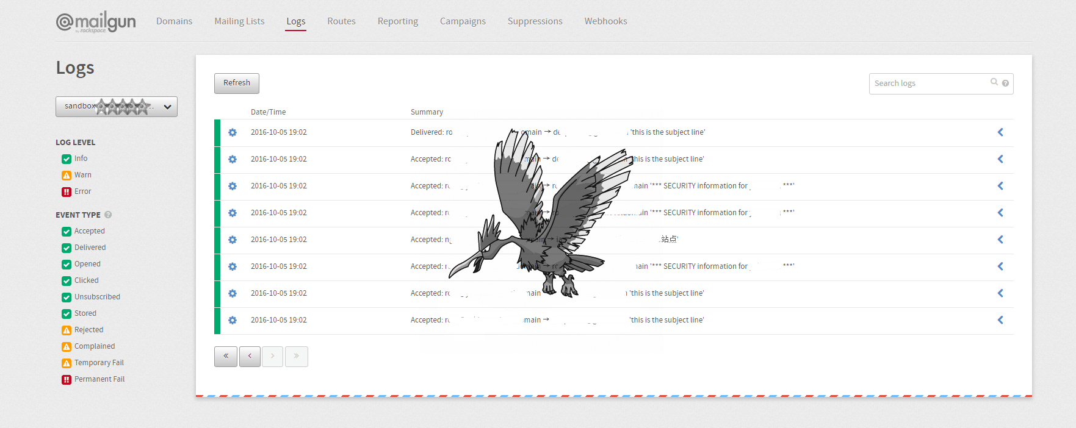1076x428 pixels.
Task: Click the 'Delivered: ro' summary text
Action: (431, 132)
